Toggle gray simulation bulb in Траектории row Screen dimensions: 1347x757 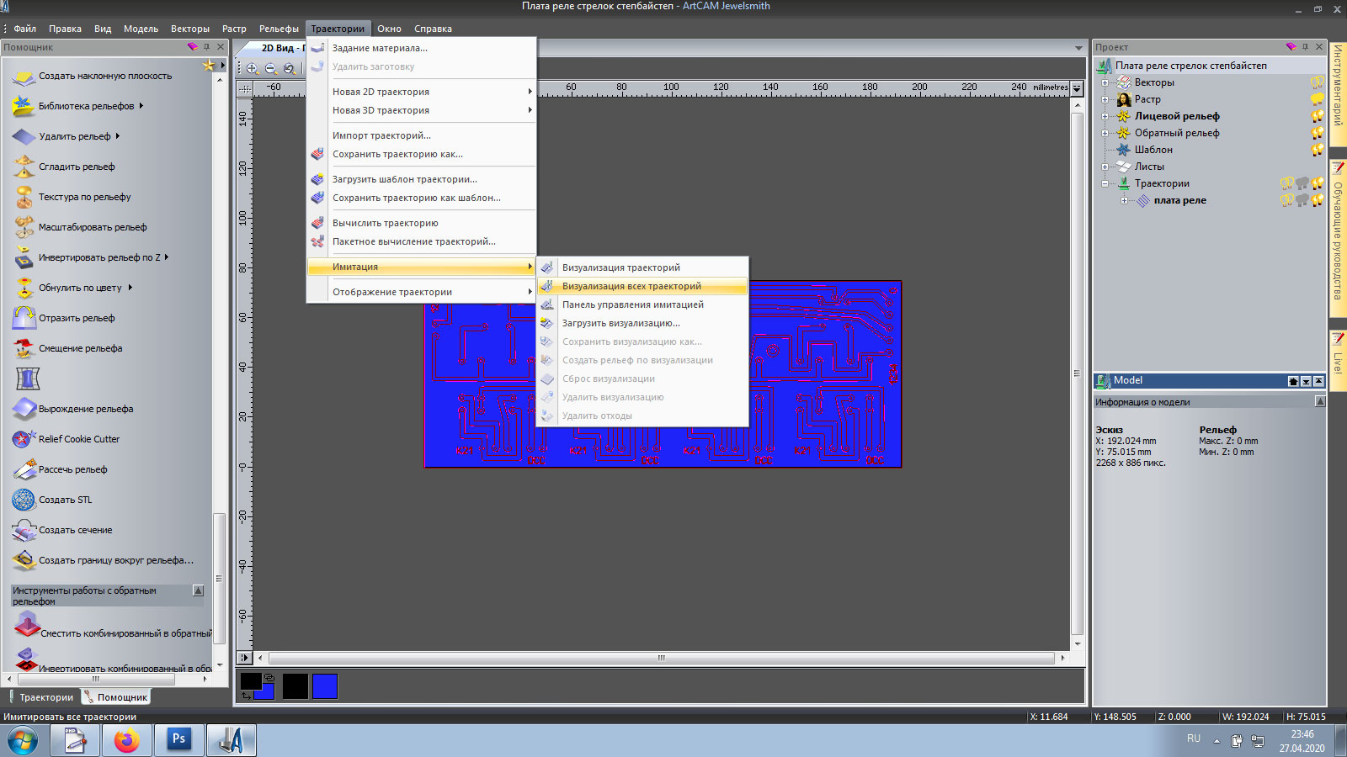[1302, 183]
